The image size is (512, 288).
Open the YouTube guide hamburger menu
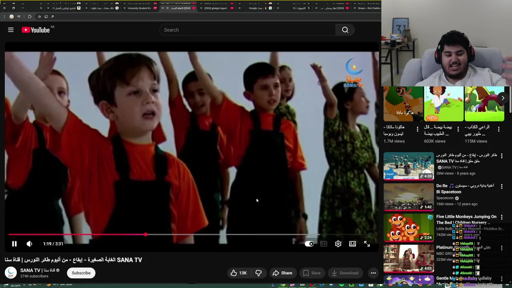tap(11, 30)
